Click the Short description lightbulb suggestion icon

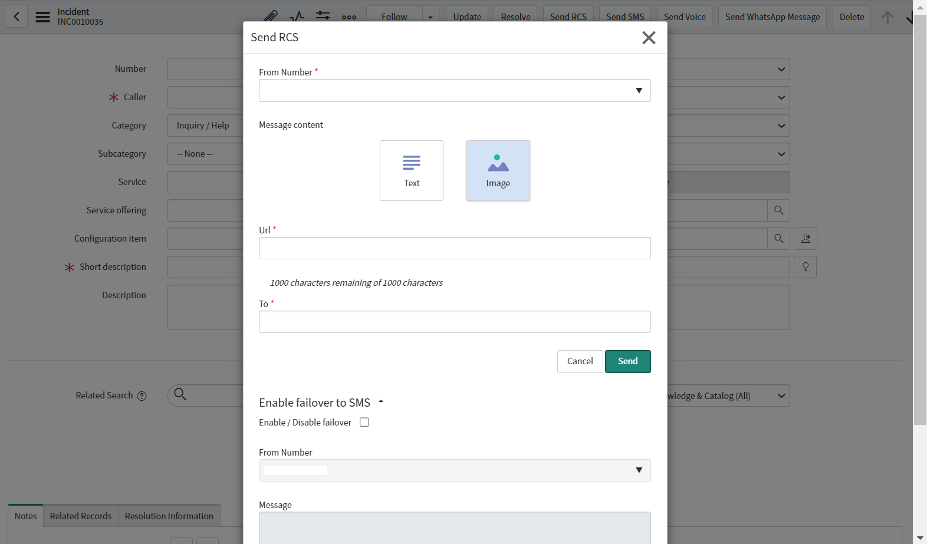pos(805,267)
